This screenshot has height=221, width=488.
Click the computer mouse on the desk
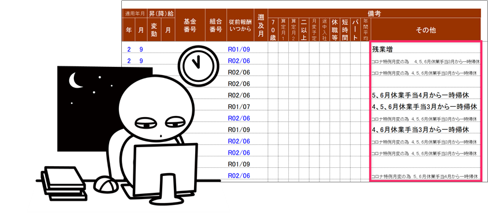107,184
